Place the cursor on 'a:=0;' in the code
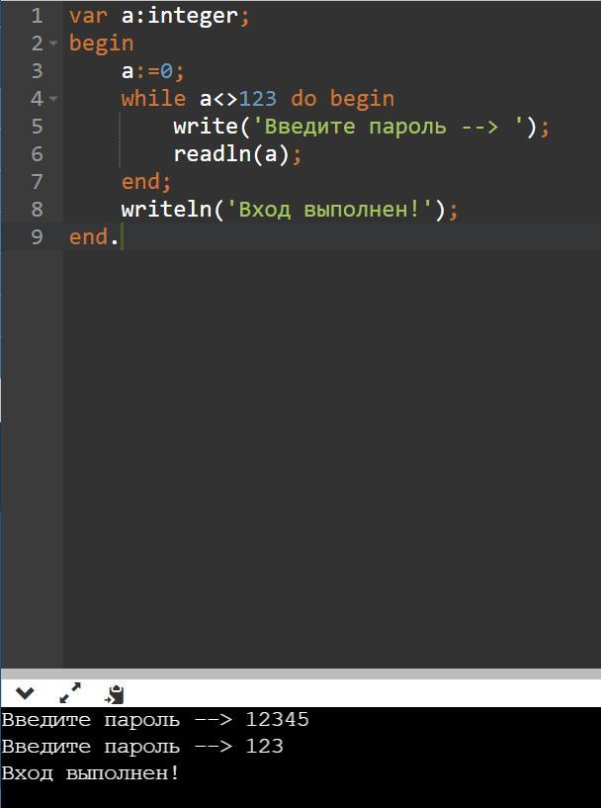The image size is (601, 808). (x=152, y=71)
